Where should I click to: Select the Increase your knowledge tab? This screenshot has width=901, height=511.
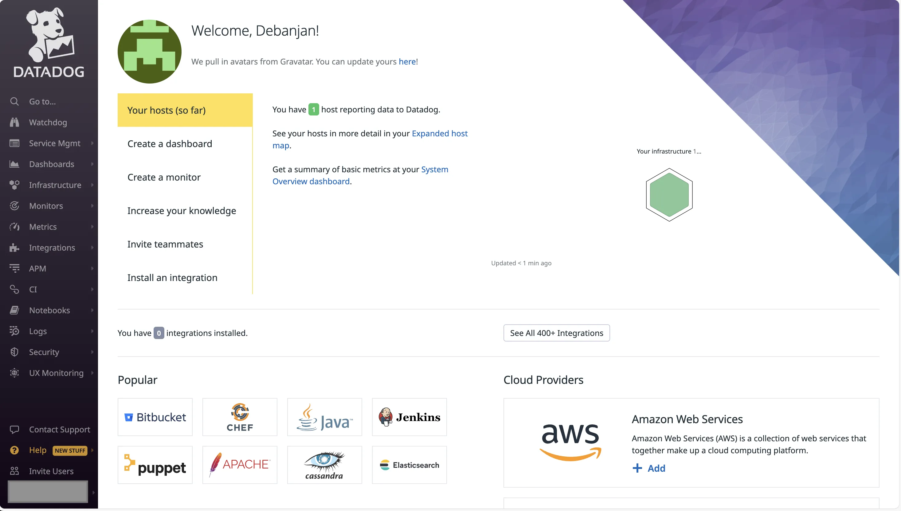click(181, 210)
